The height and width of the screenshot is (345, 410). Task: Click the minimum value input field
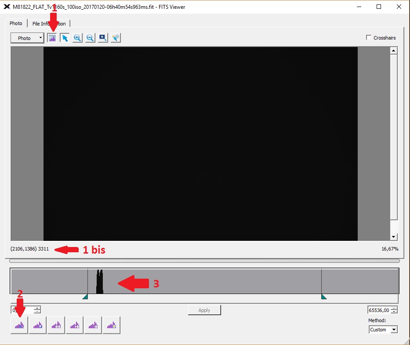pos(22,310)
